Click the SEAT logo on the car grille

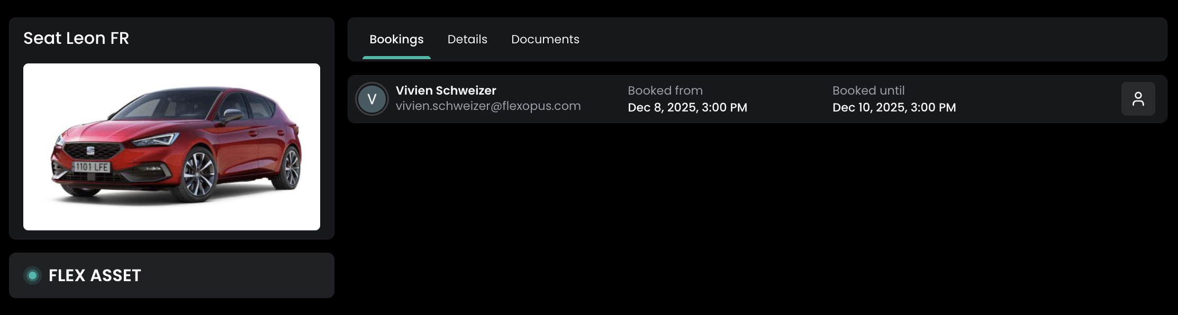pyautogui.click(x=90, y=151)
